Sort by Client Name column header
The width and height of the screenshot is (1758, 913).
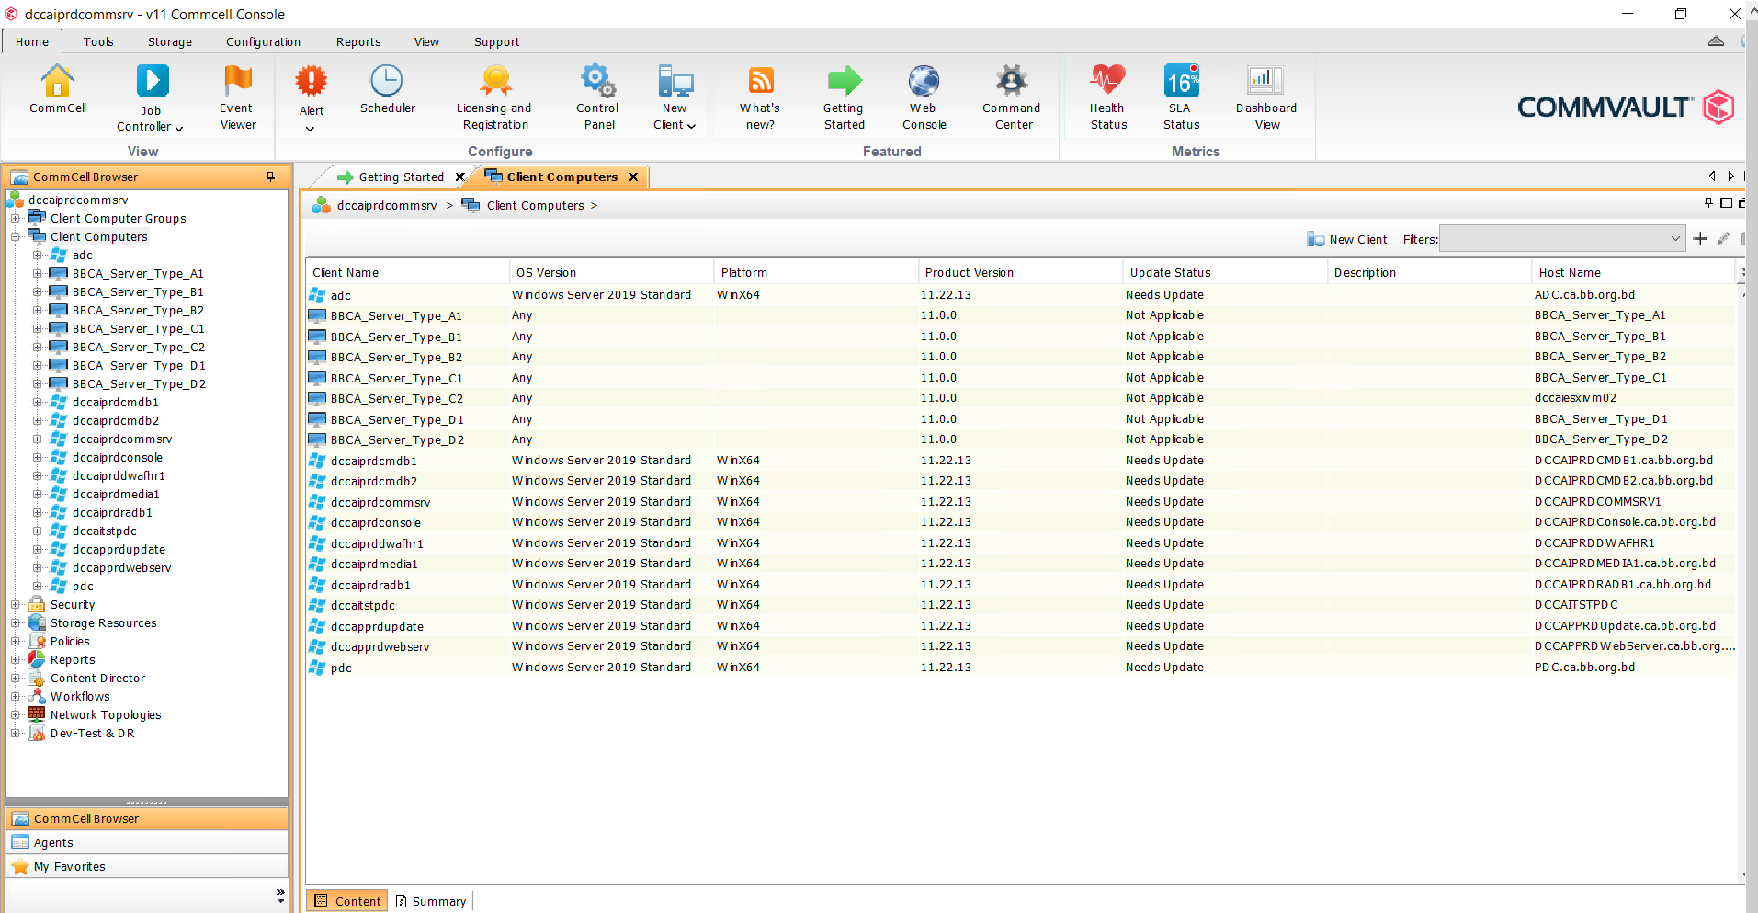(407, 272)
